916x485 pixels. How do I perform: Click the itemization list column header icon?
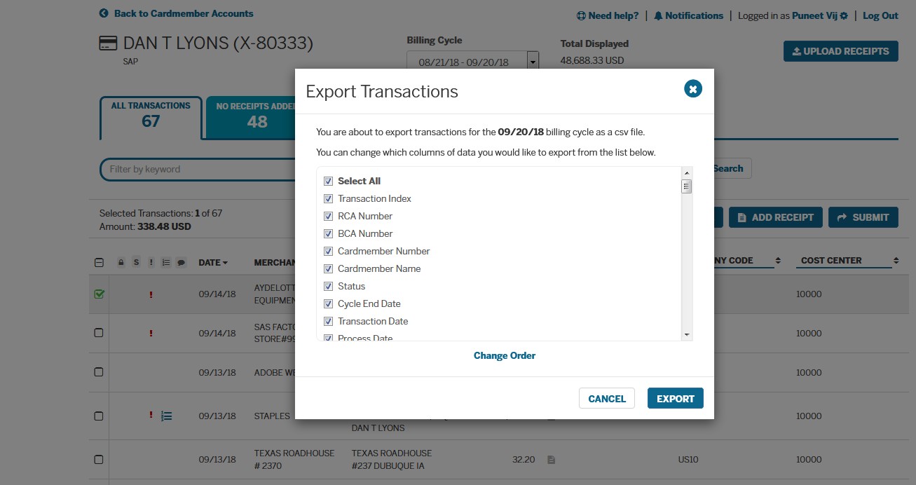[167, 262]
